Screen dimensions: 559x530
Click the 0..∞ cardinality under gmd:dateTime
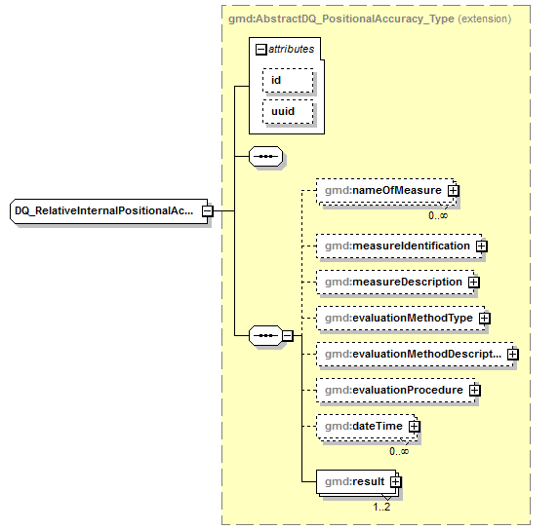[399, 451]
